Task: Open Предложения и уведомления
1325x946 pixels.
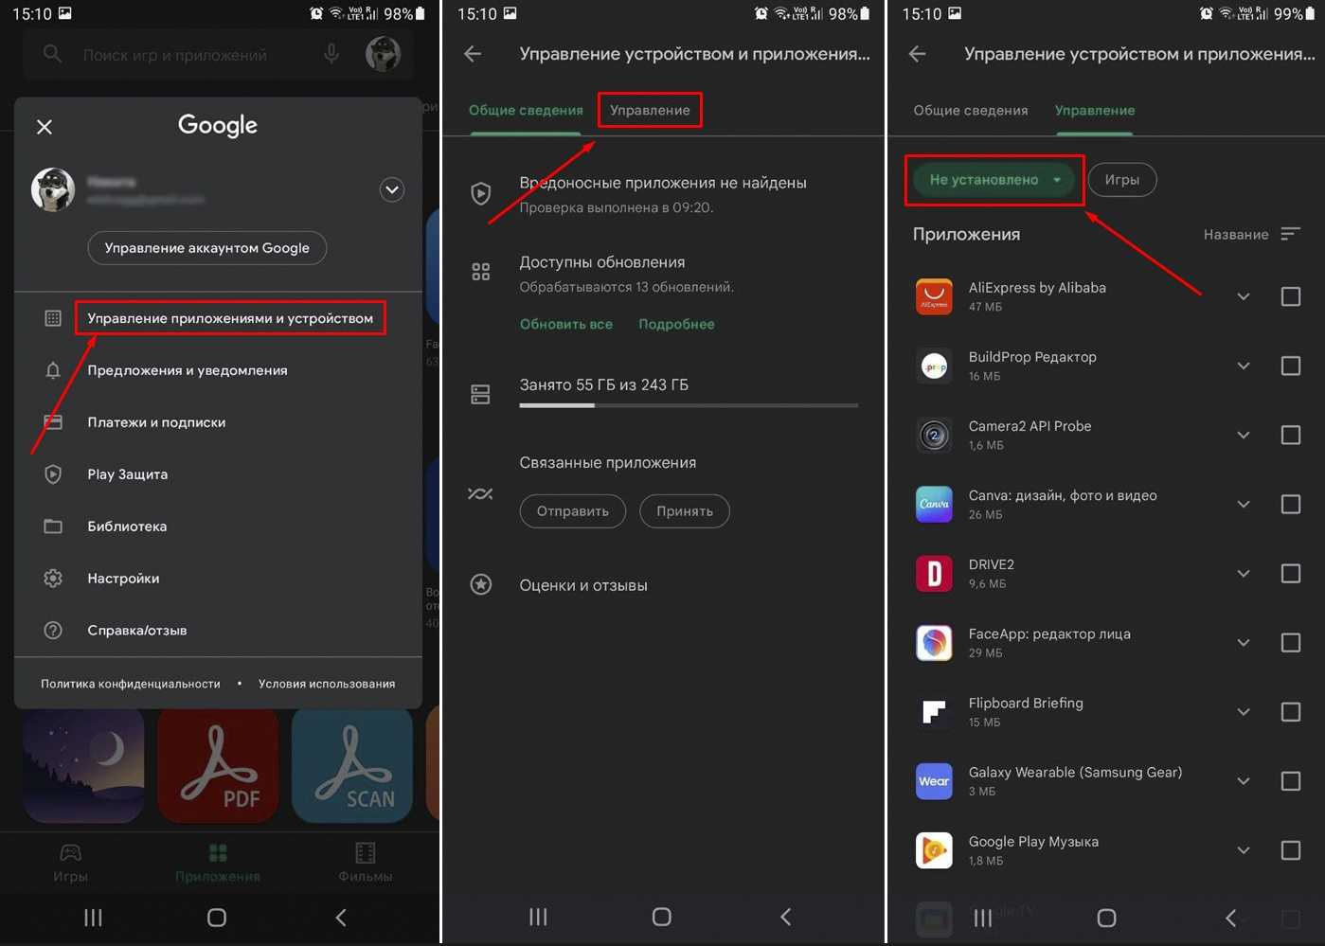Action: pos(188,370)
